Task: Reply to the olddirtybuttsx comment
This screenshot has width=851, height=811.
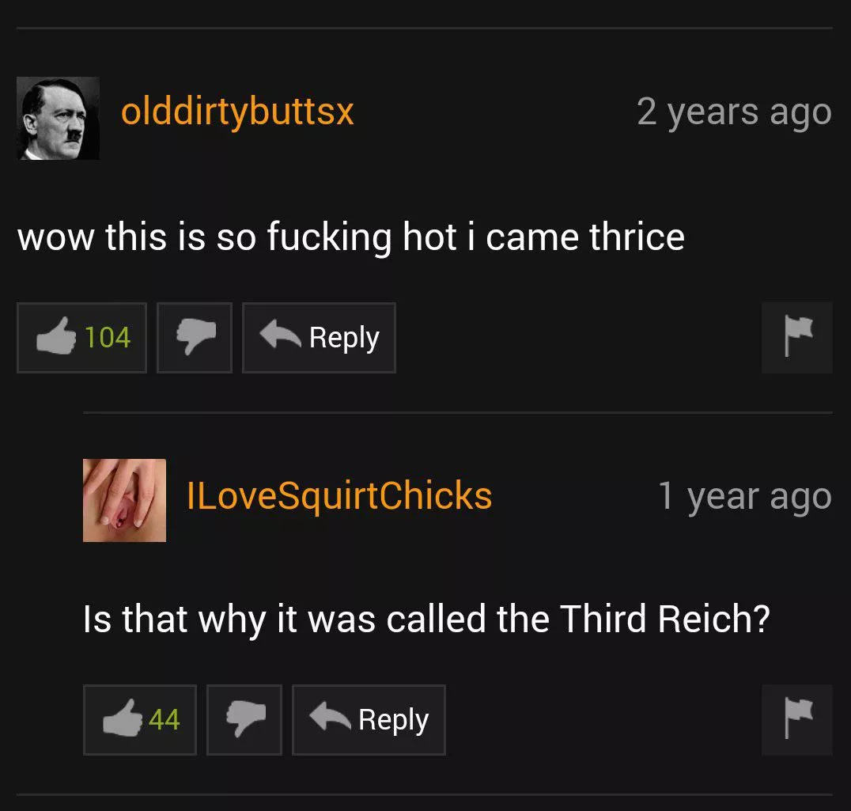Action: pyautogui.click(x=320, y=338)
